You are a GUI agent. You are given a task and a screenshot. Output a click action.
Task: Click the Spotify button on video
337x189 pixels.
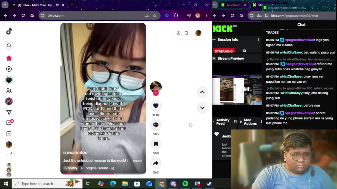click(71, 168)
